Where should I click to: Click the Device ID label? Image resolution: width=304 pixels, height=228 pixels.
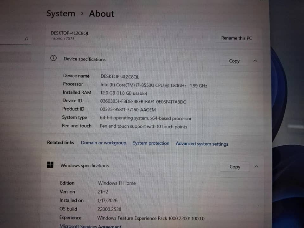[x=72, y=101]
